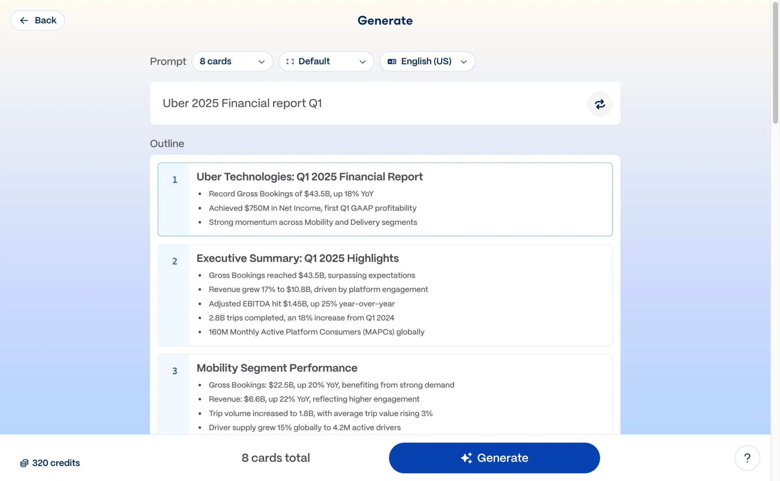Open the Default layout dropdown
The image size is (780, 481).
tap(326, 61)
